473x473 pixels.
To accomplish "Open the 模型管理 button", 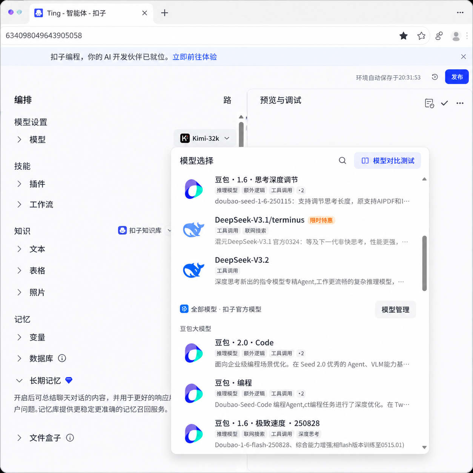I will pos(395,309).
